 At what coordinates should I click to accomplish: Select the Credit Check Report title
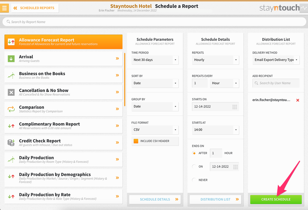point(40,141)
